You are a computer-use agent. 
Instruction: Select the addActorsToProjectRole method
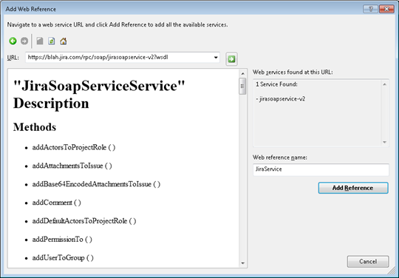tap(74, 147)
